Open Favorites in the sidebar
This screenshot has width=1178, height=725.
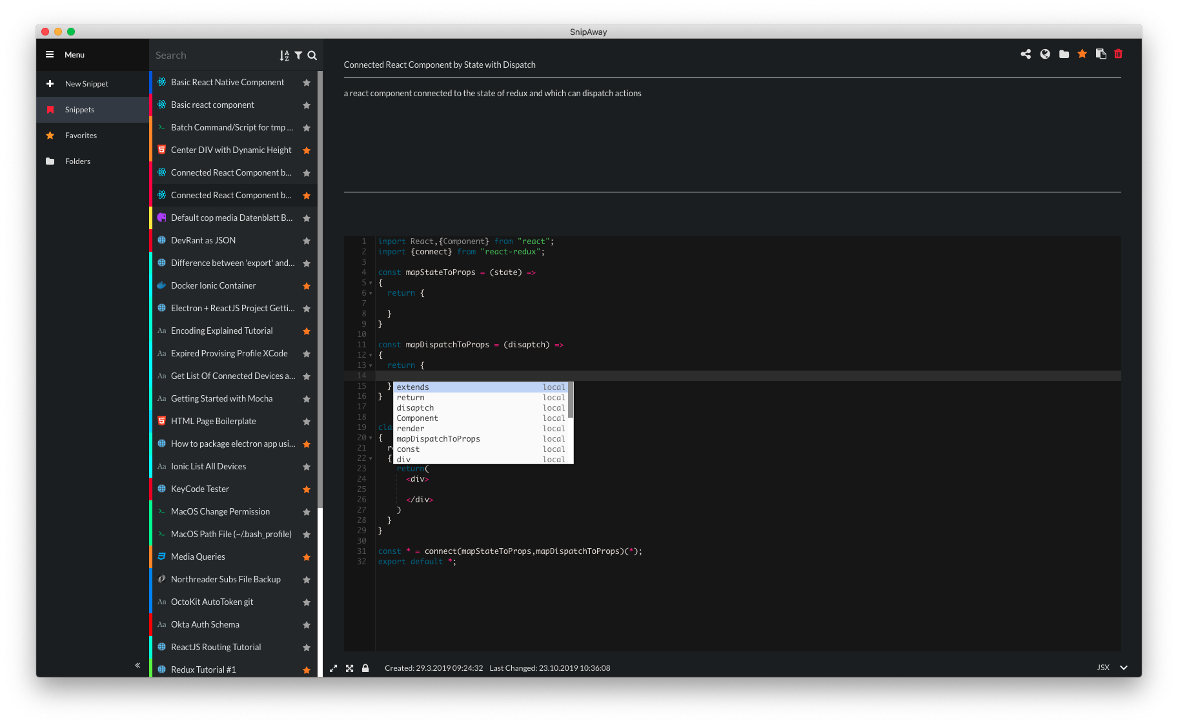point(92,136)
